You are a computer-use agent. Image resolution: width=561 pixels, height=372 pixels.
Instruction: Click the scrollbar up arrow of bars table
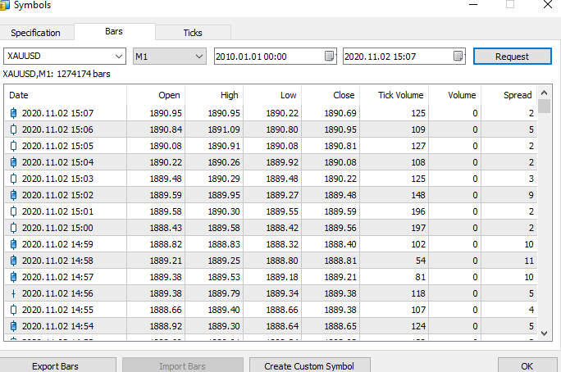pos(544,93)
